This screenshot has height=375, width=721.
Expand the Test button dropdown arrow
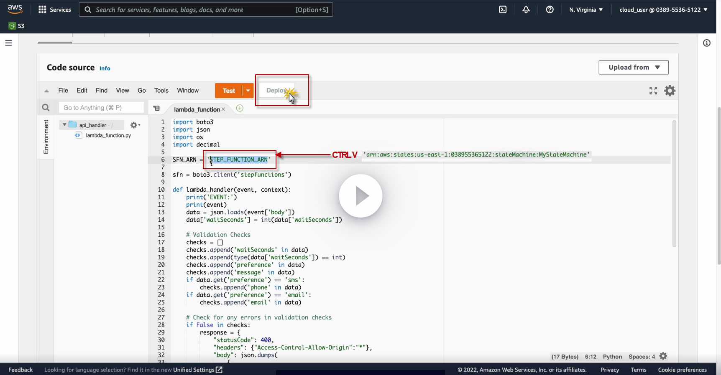[x=248, y=91]
